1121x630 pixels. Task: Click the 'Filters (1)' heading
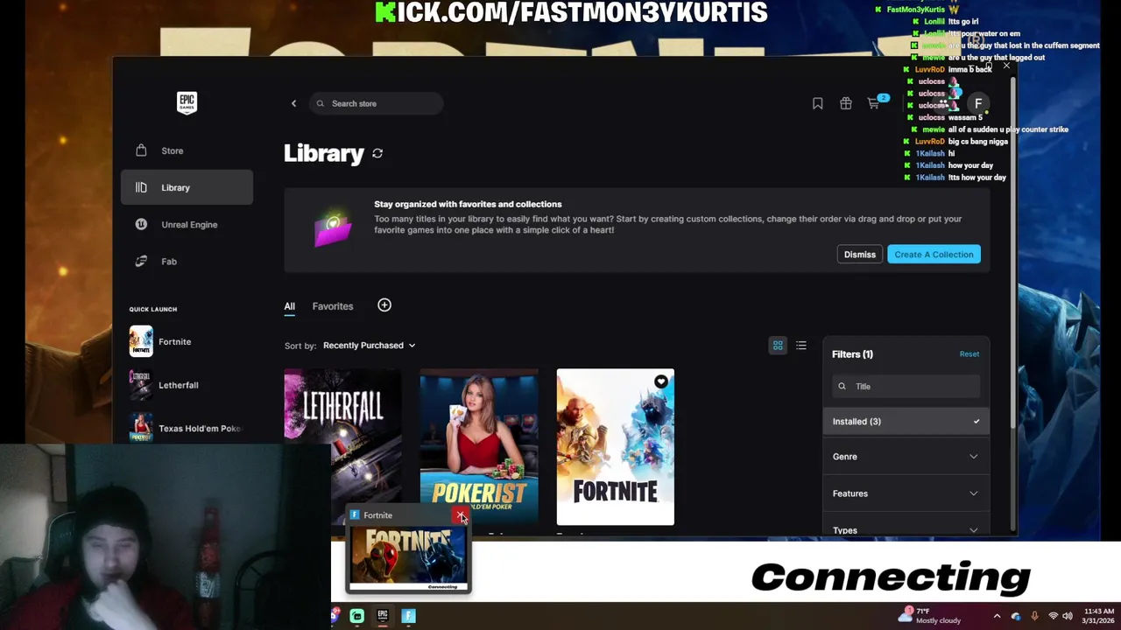[x=852, y=354]
